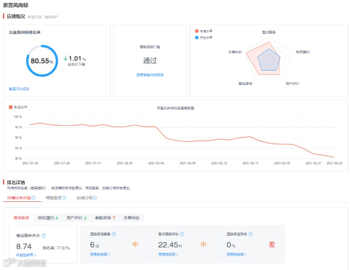The image size is (350, 270).
Task: Toggle orange 本店水平 legend swatch in radar chart
Action: pyautogui.click(x=197, y=31)
